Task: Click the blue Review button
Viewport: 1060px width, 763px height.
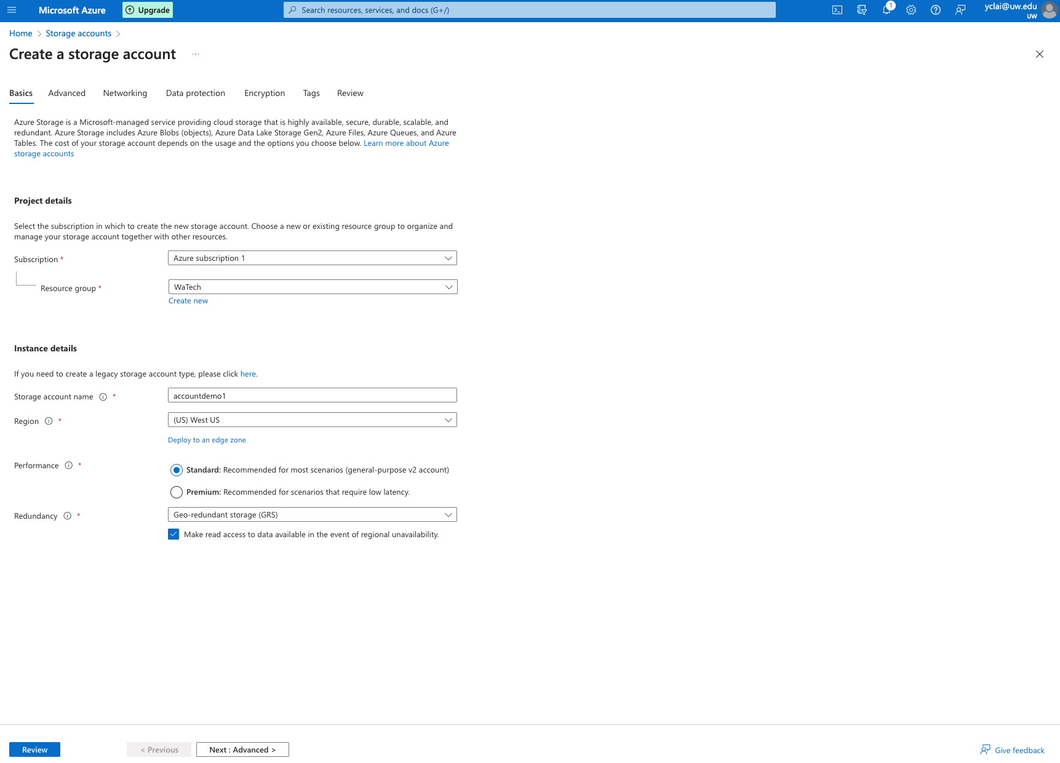Action: [x=34, y=749]
